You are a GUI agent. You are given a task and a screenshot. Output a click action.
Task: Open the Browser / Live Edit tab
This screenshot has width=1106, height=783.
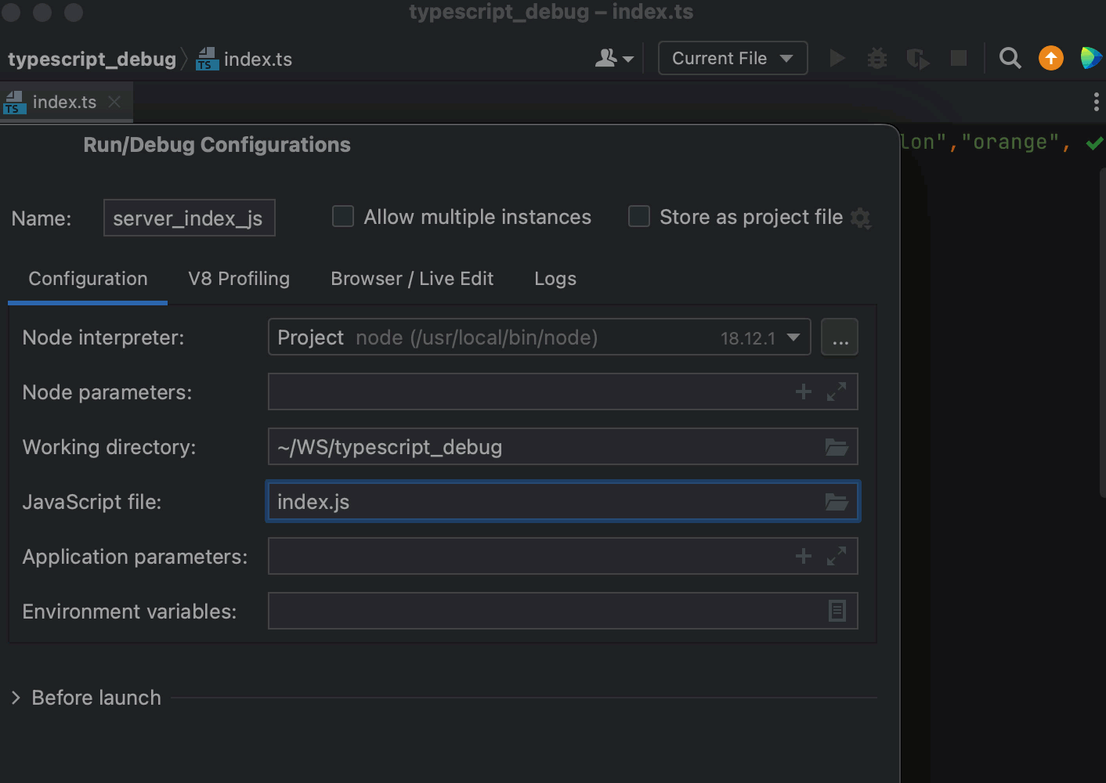(x=412, y=279)
